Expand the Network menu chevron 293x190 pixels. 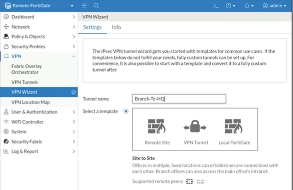pos(74,27)
